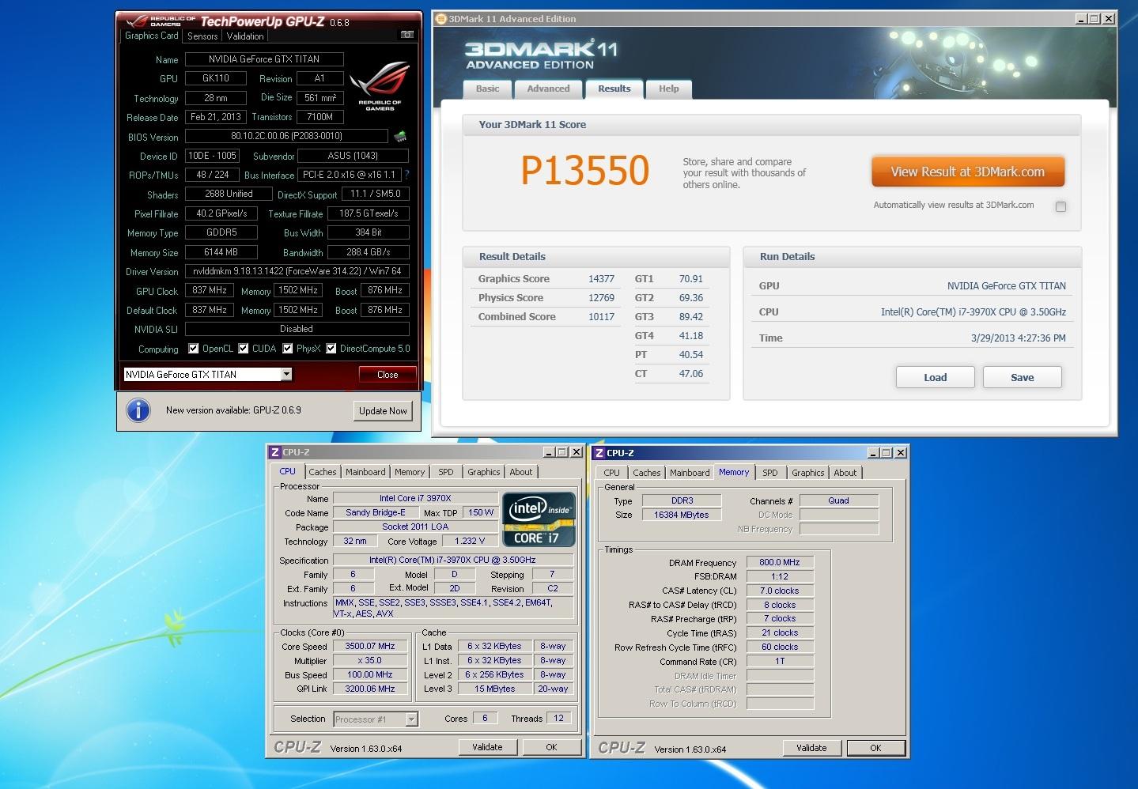Click the GPU-Z camera screenshot icon
The image size is (1138, 789).
click(406, 35)
